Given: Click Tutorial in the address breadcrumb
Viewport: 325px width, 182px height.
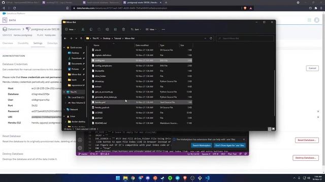Looking at the screenshot, I should point(117,38).
